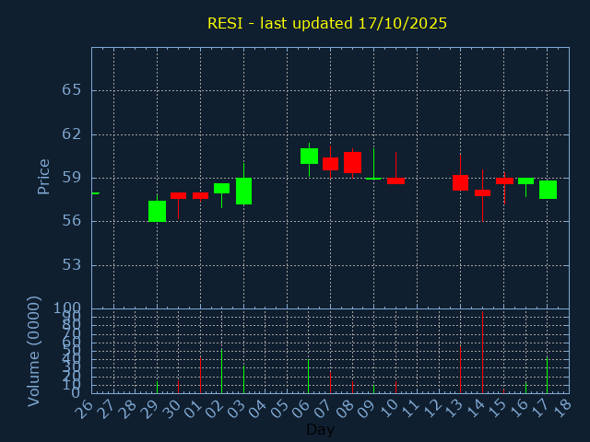Click the tallest green volume bar on day 02
The height and width of the screenshot is (442, 590).
221,370
